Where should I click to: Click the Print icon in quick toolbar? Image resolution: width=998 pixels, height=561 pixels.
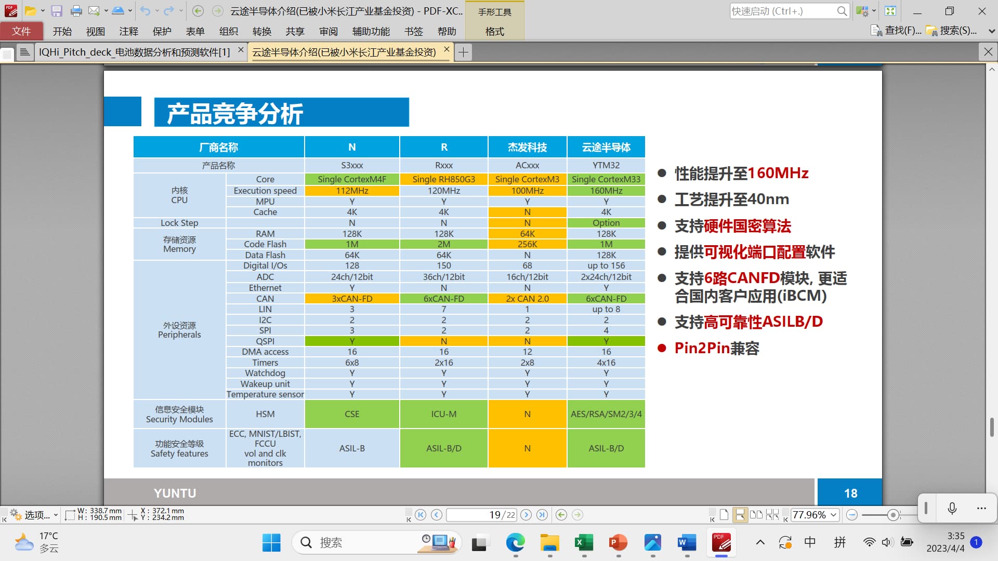click(x=76, y=11)
